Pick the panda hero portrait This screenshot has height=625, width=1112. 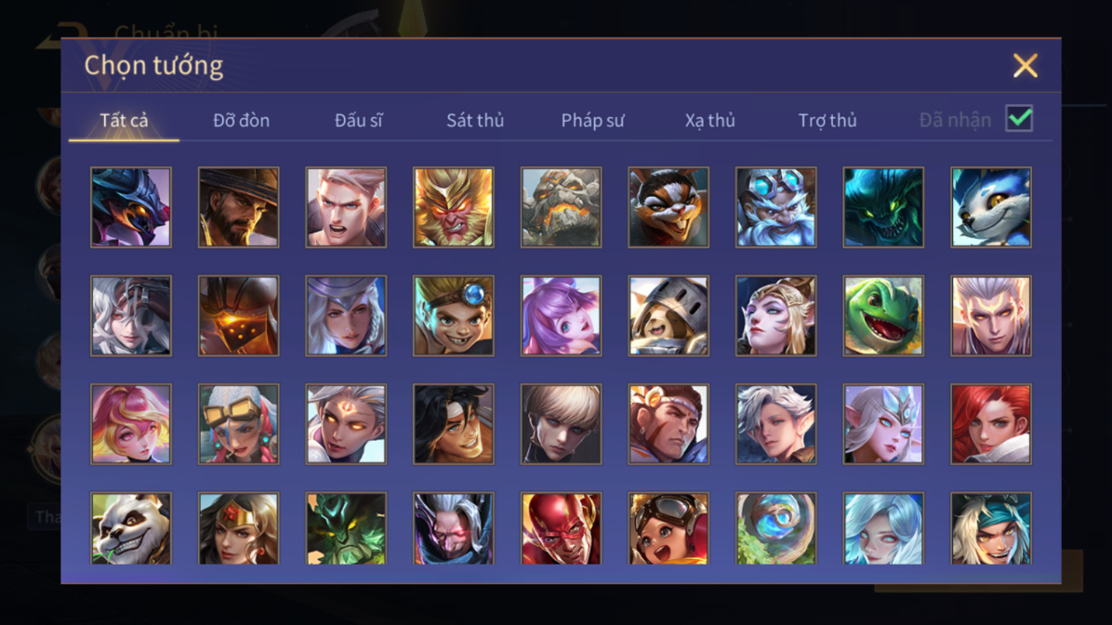[131, 528]
